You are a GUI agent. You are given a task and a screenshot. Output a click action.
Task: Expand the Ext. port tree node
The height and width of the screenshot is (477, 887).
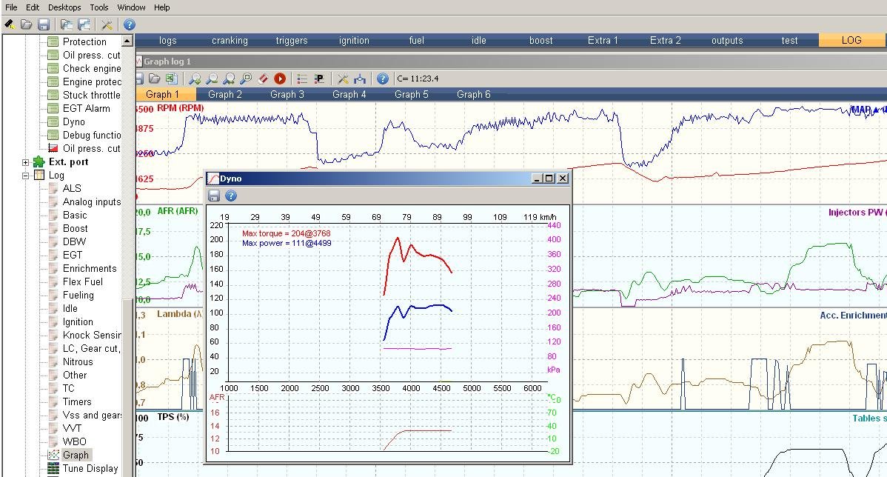(x=26, y=162)
